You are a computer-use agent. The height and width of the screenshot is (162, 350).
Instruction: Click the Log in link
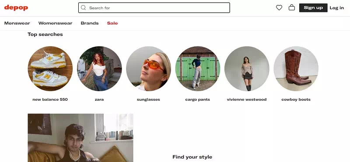pyautogui.click(x=336, y=8)
